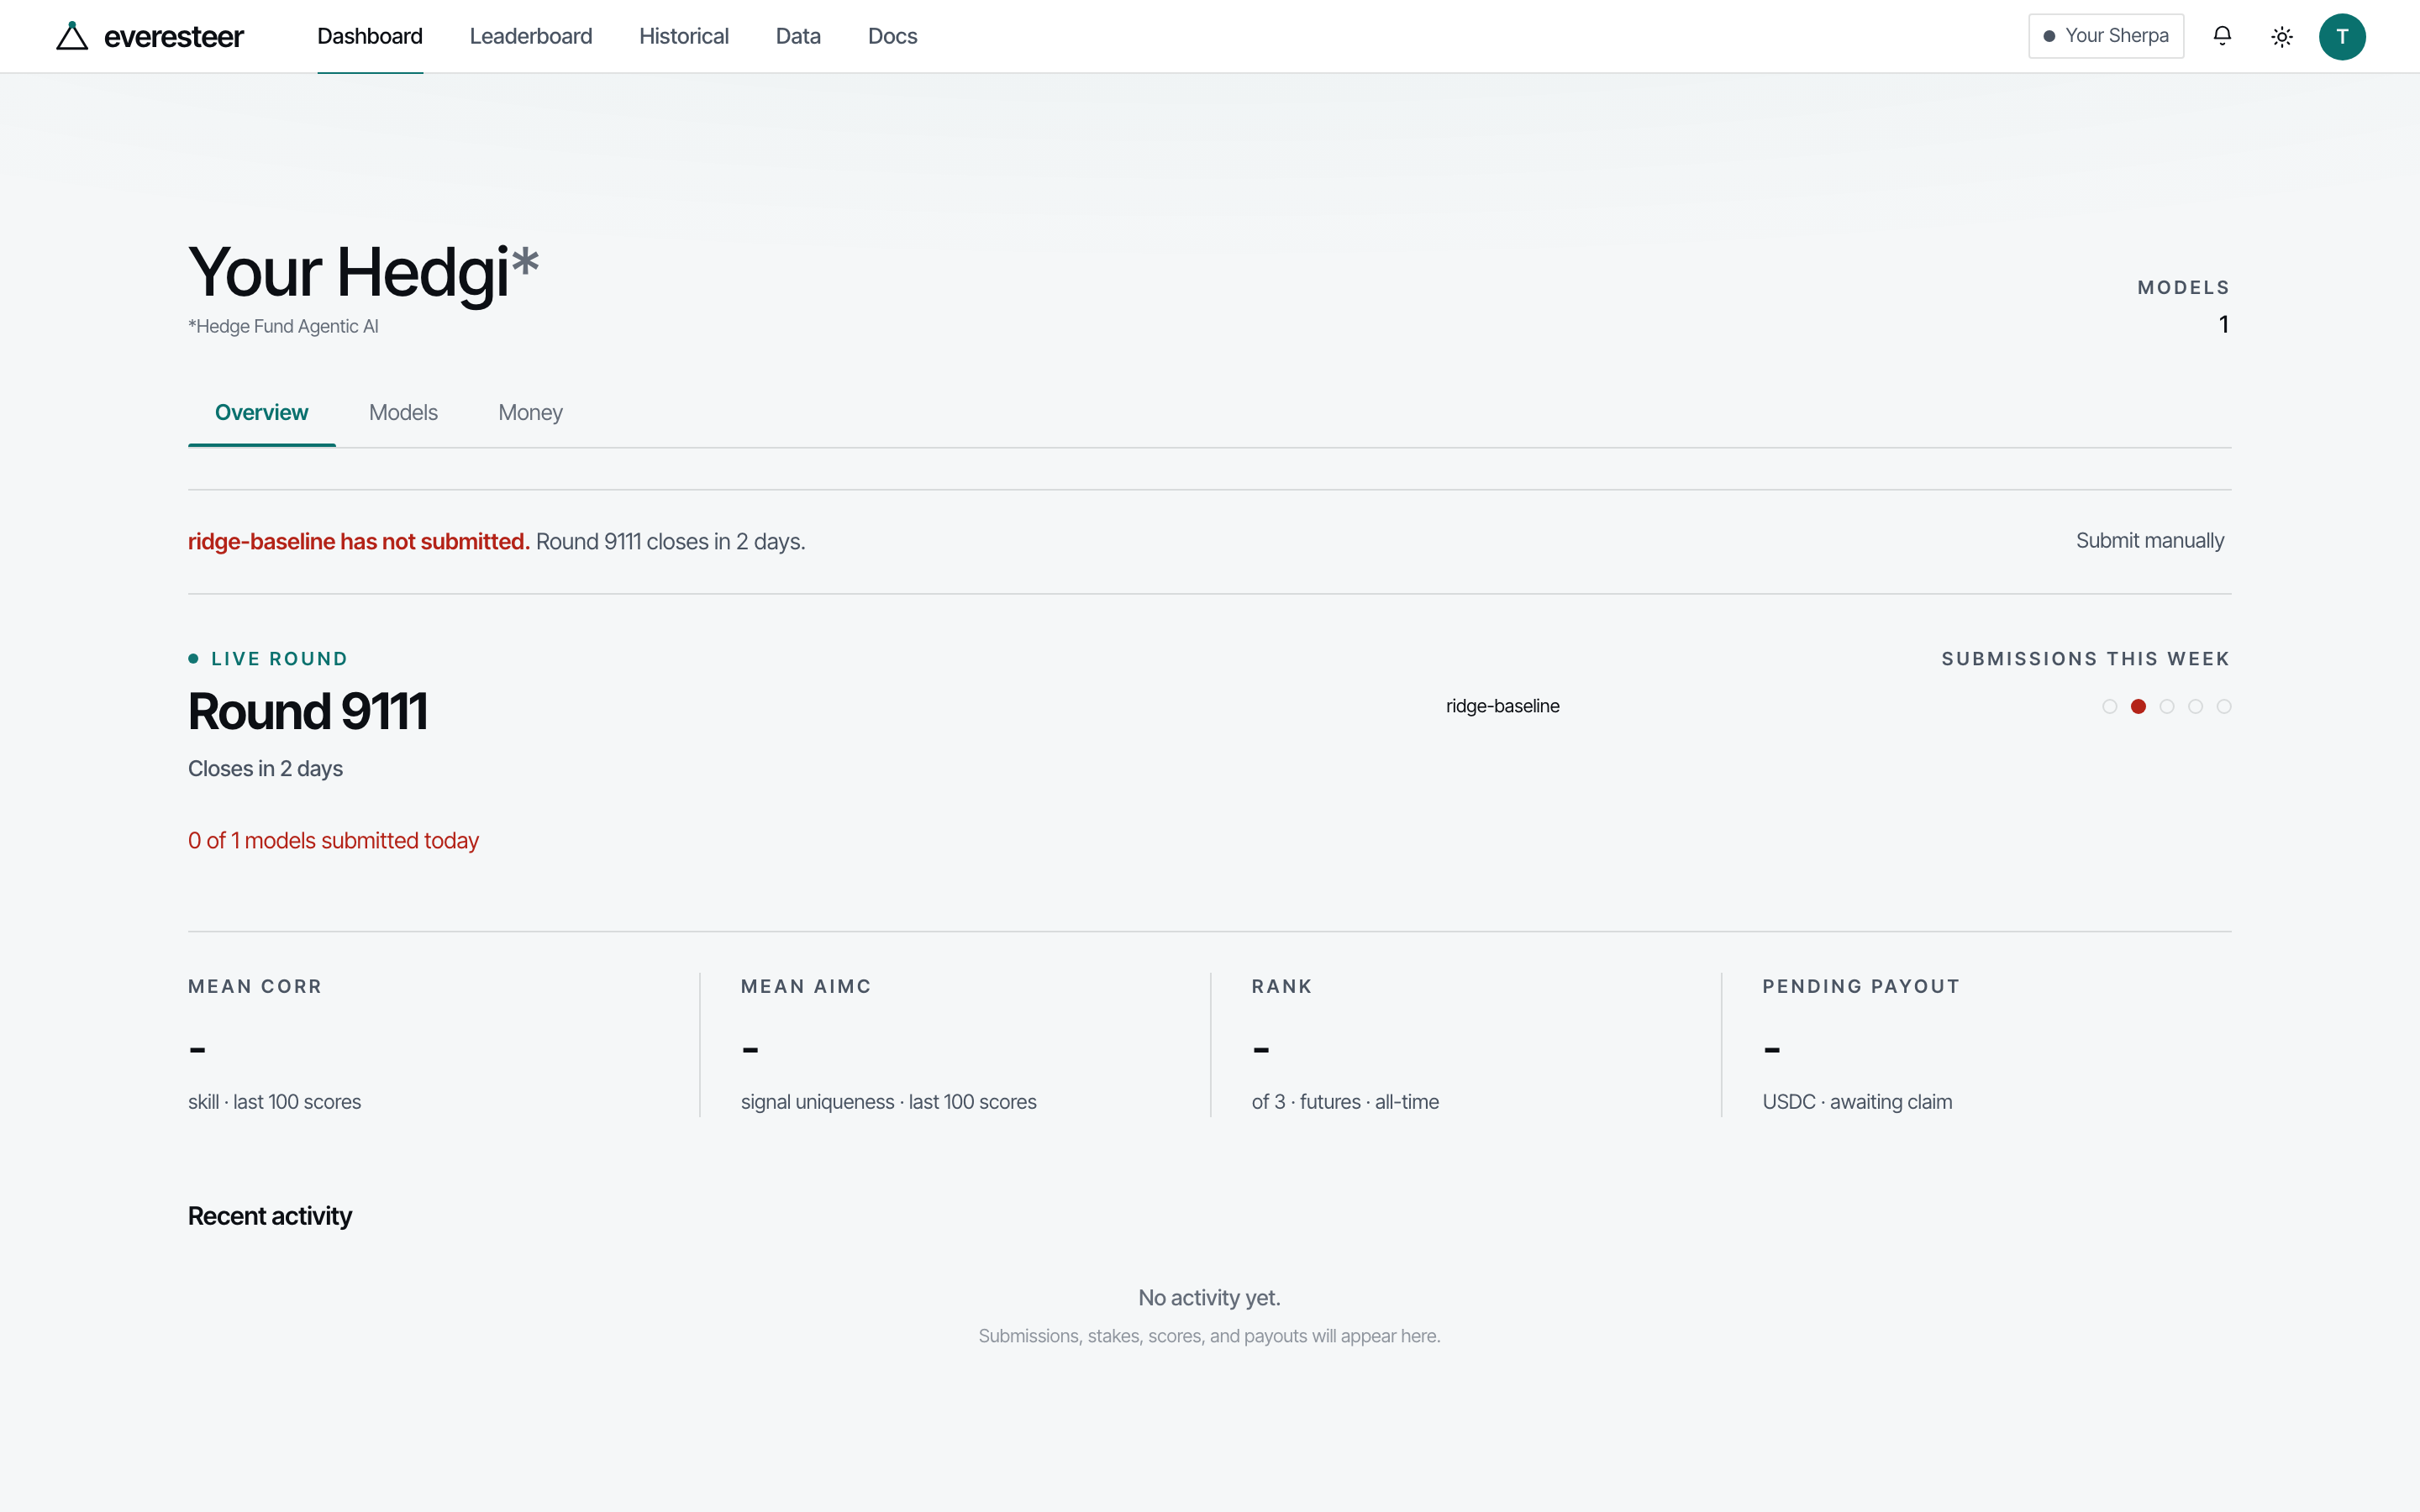Click the SUBMISSIONS THIS WEEK label
Screen dimensions: 2420x1512
(2086, 659)
